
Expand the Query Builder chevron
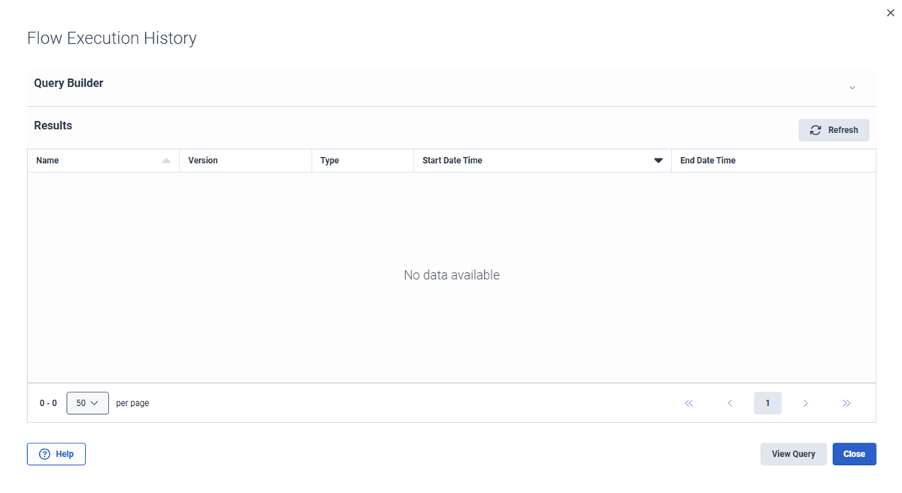tap(852, 88)
